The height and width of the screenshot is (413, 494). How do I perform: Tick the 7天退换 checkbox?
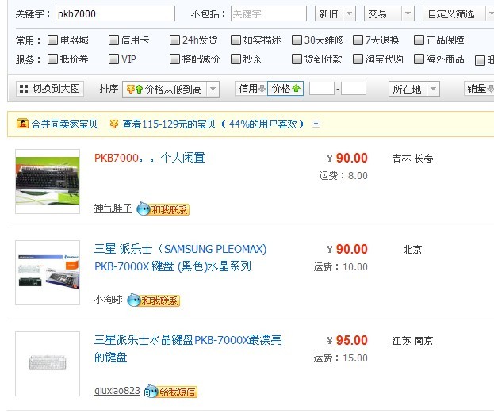[x=358, y=40]
